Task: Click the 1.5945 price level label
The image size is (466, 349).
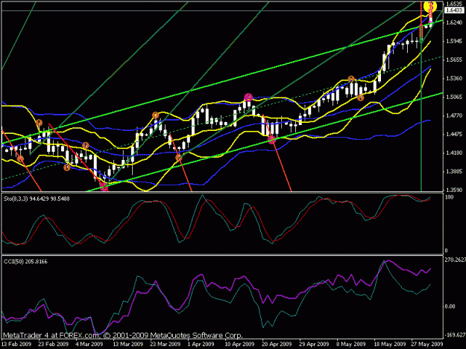Action: click(x=455, y=41)
